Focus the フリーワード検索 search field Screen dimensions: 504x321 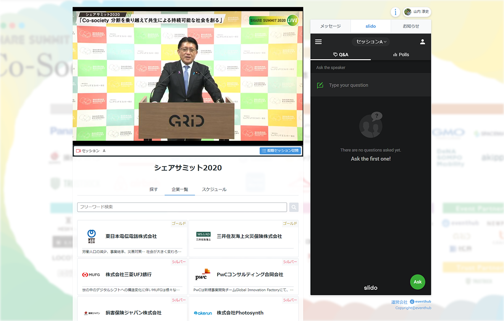[x=182, y=207]
